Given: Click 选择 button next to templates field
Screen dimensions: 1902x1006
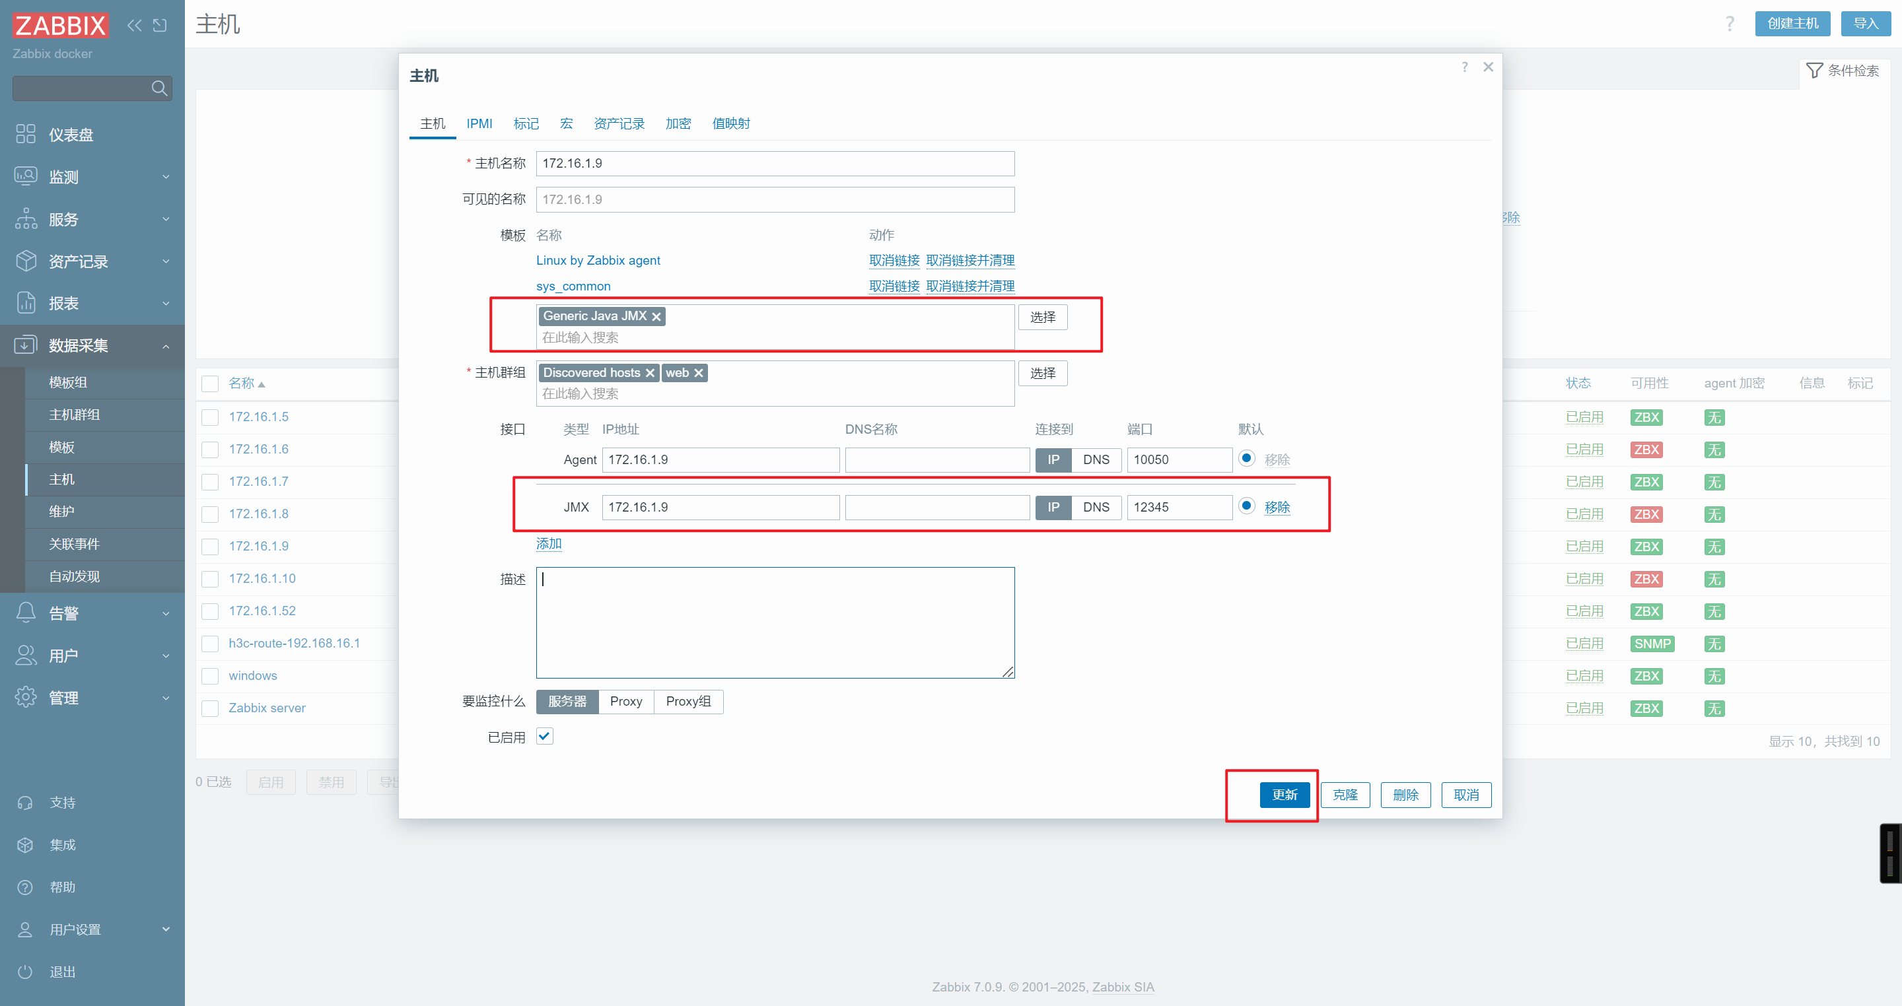Looking at the screenshot, I should (1042, 317).
